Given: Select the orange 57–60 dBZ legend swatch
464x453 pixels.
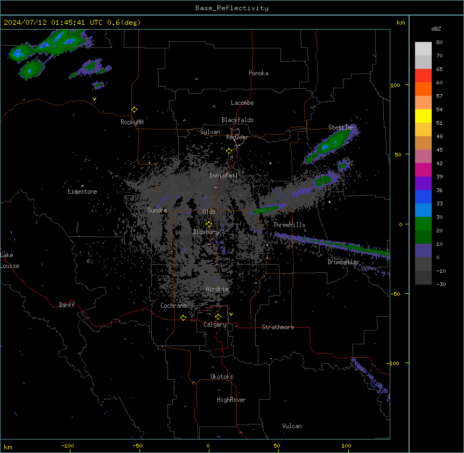Looking at the screenshot, I should [x=423, y=89].
